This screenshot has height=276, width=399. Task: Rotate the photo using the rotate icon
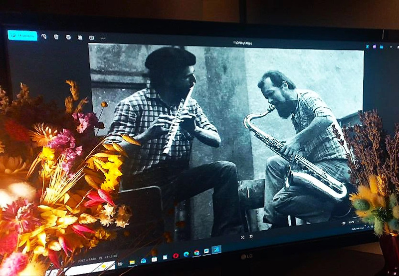[x=44, y=36]
